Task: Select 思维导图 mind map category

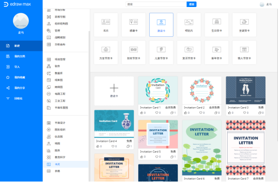Action: [x=65, y=17]
